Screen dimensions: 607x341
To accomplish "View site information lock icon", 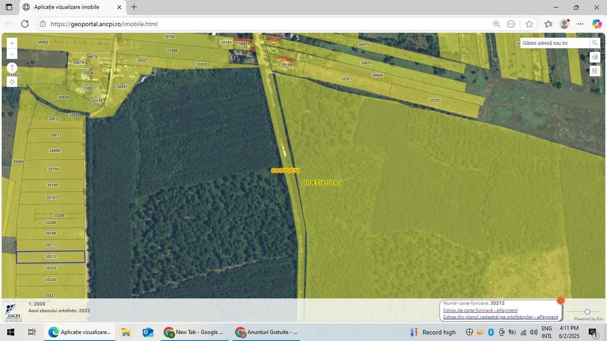I will (x=42, y=24).
